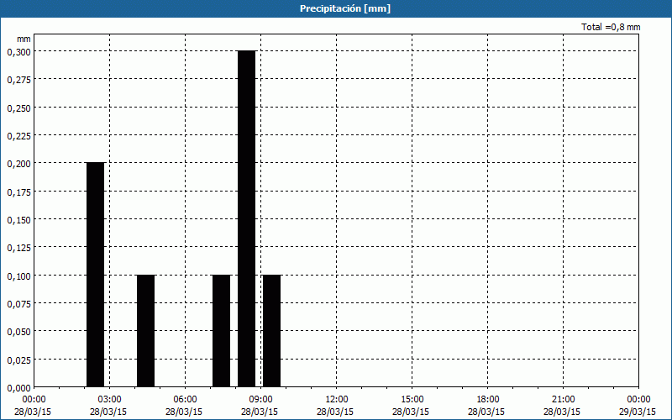Viewport: 672px width, 420px height.
Task: Click the 0,000 y-axis label
Action: click(x=18, y=387)
